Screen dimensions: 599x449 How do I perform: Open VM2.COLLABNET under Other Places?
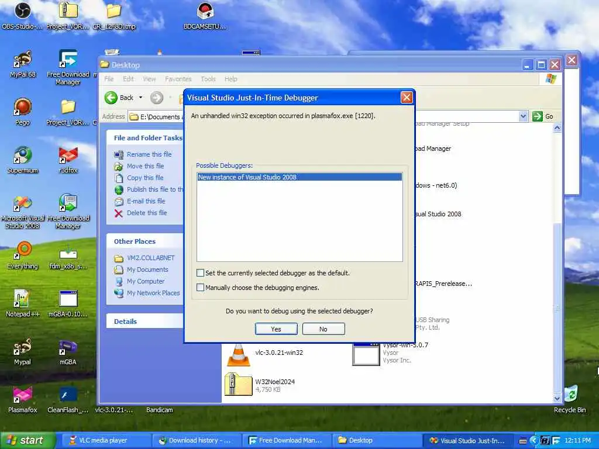(x=150, y=258)
